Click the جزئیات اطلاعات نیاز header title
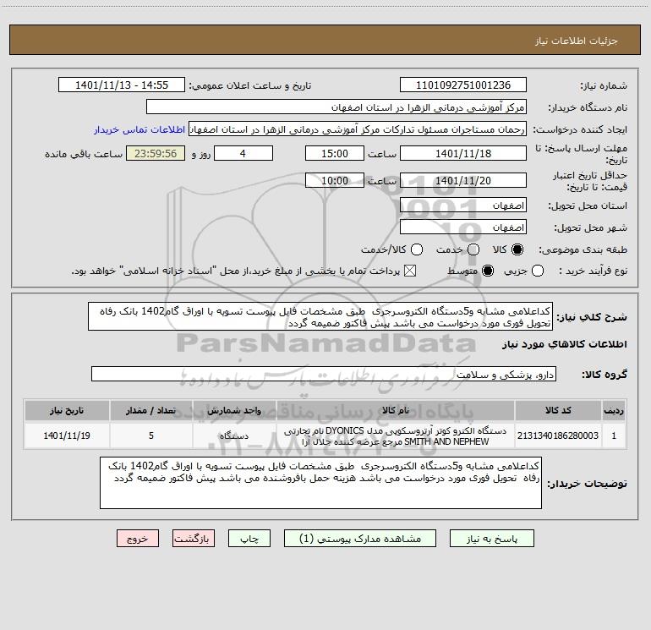This screenshot has height=630, width=651. (577, 41)
